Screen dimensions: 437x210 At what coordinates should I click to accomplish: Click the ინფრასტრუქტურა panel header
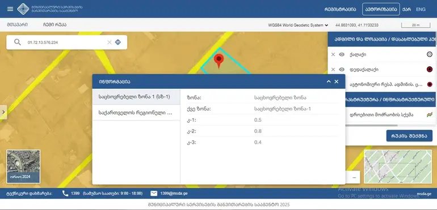tap(390, 100)
